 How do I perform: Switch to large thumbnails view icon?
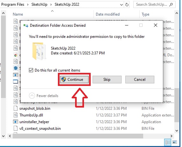tap(175, 142)
